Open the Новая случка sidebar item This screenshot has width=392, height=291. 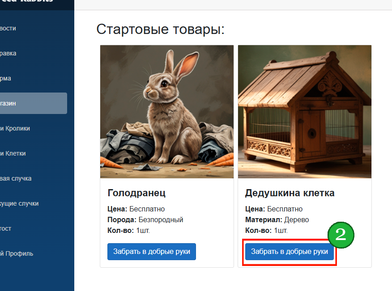[16, 178]
